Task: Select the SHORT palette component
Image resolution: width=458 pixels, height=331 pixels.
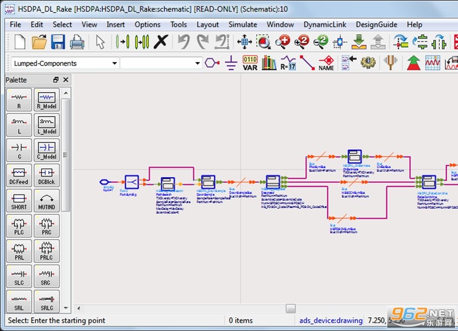Action: (x=19, y=200)
